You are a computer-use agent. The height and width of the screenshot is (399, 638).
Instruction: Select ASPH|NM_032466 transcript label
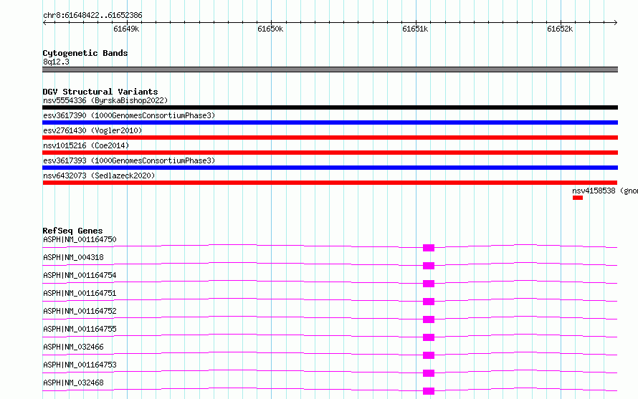tap(73, 347)
